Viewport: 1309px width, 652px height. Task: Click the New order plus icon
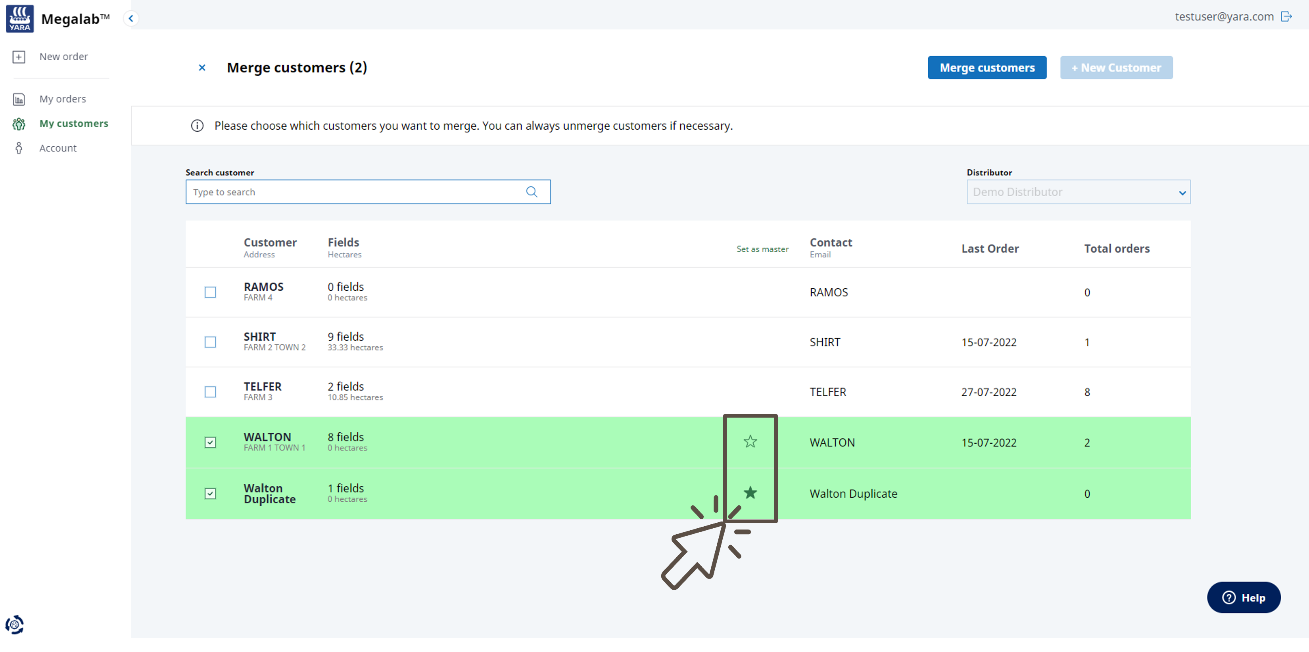(x=19, y=57)
